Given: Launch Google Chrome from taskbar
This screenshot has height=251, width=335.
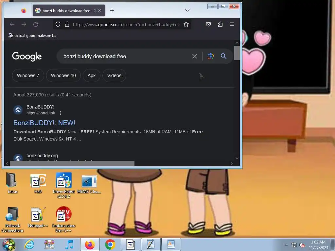Looking at the screenshot, I should coord(110,244).
